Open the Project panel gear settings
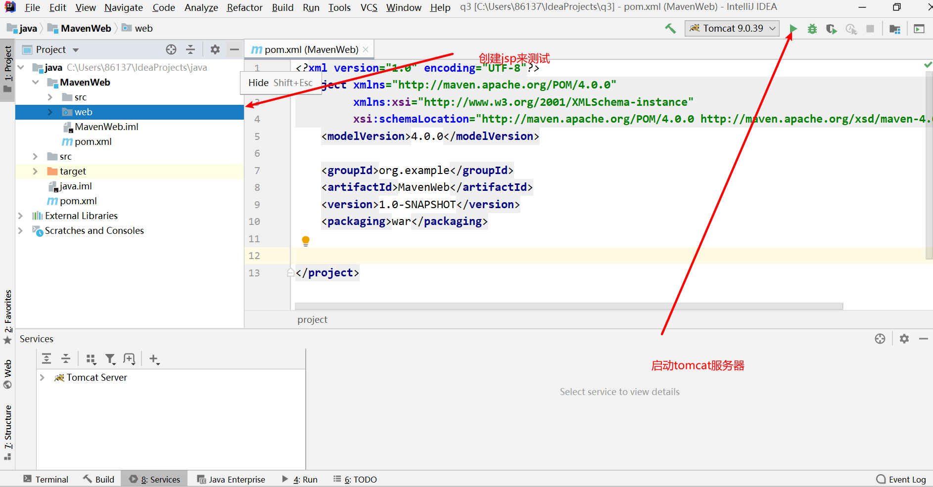 tap(215, 49)
